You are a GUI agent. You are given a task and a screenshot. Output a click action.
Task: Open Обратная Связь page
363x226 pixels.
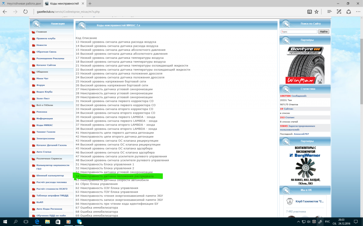[46, 52]
